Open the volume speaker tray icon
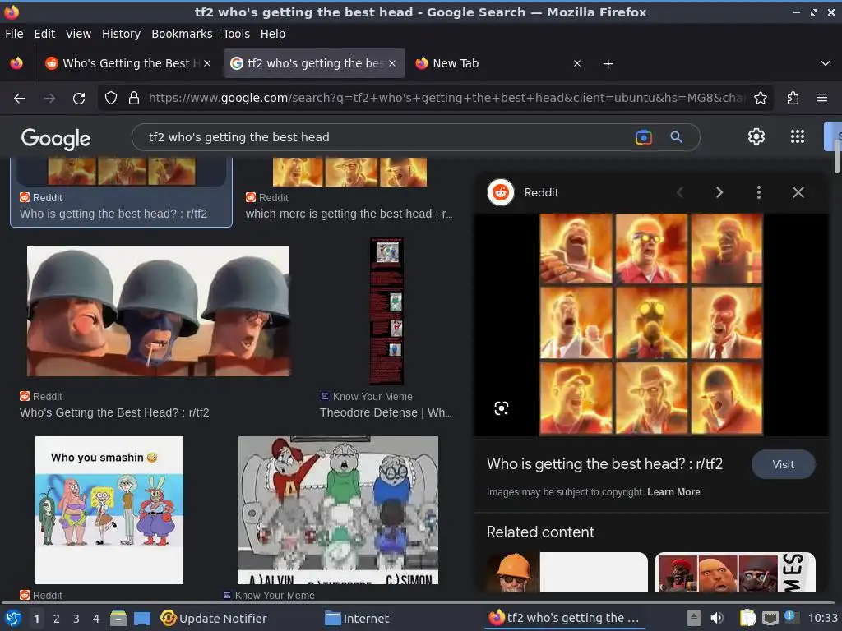This screenshot has height=631, width=842. tap(717, 618)
